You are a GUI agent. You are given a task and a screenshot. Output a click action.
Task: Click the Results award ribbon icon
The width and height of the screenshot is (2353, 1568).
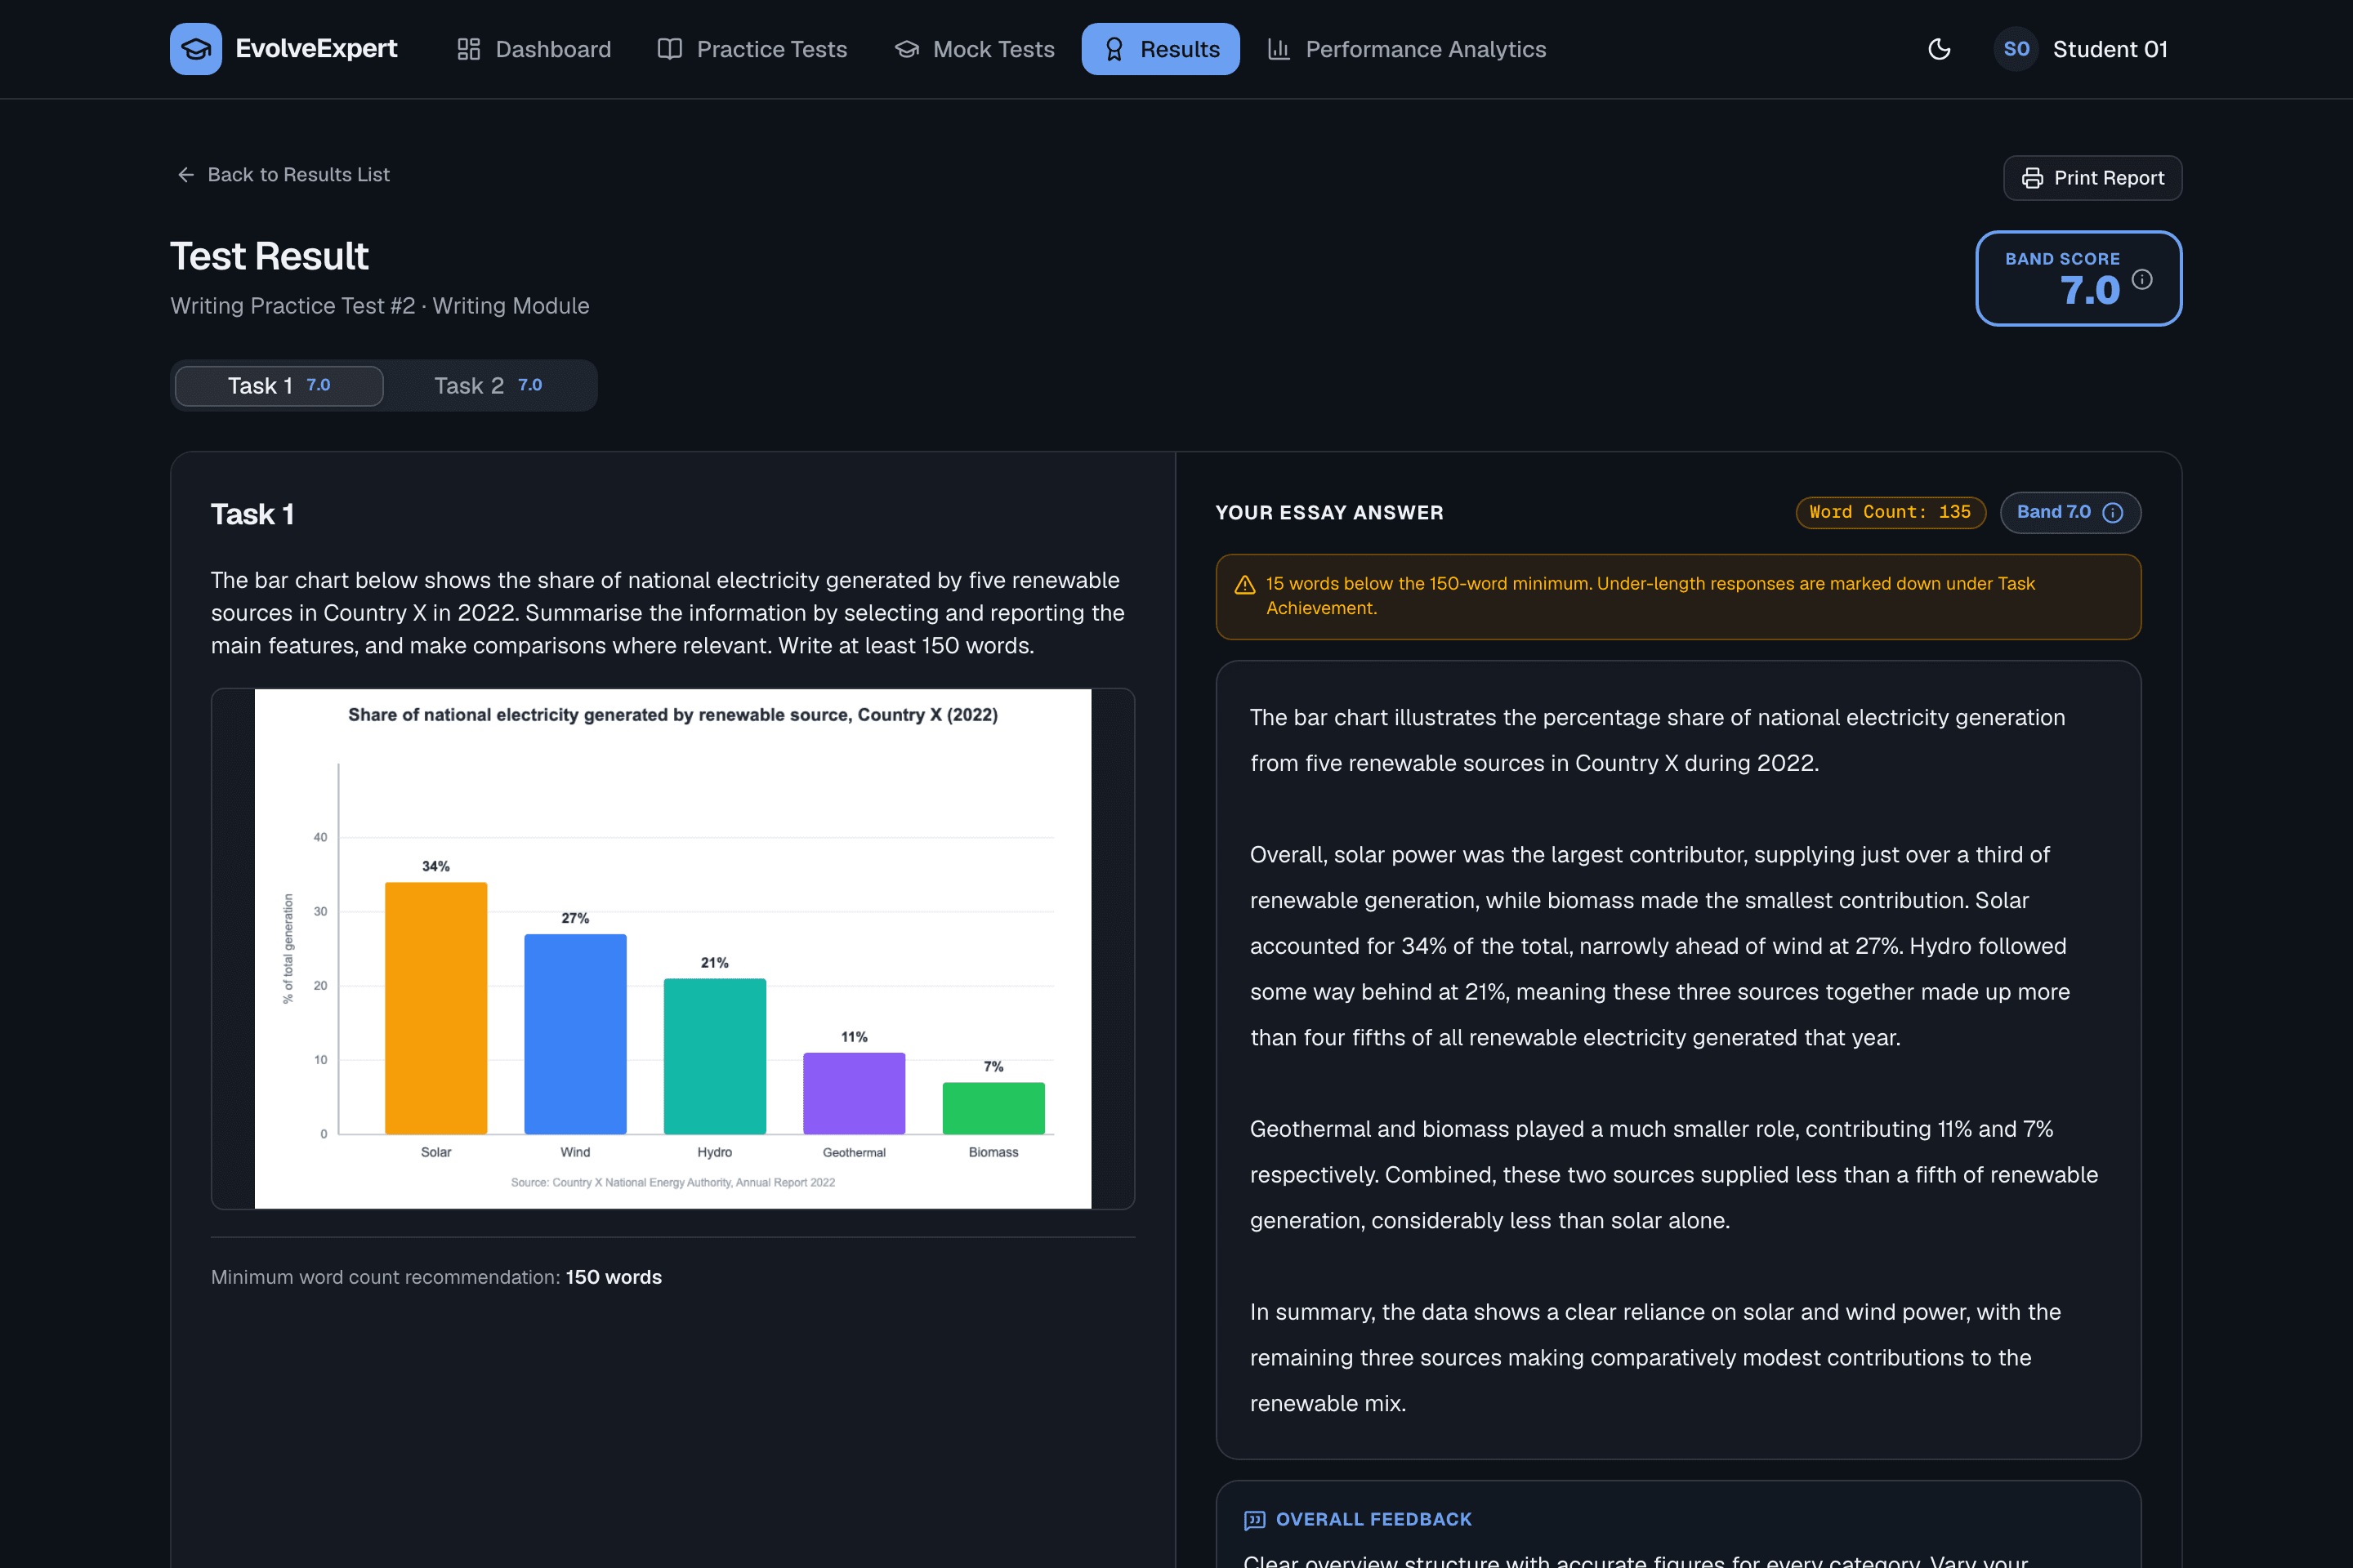point(1114,49)
